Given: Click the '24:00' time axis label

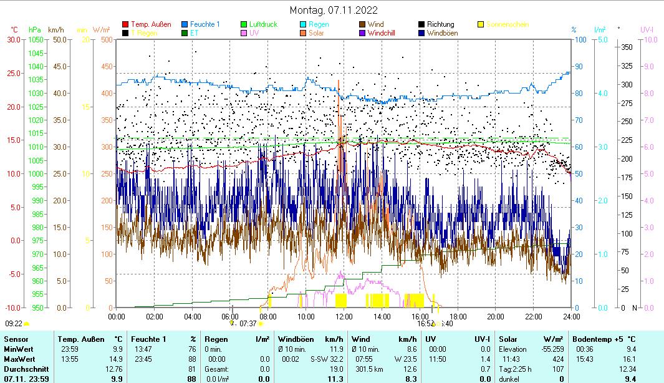Looking at the screenshot, I should click(x=571, y=316).
